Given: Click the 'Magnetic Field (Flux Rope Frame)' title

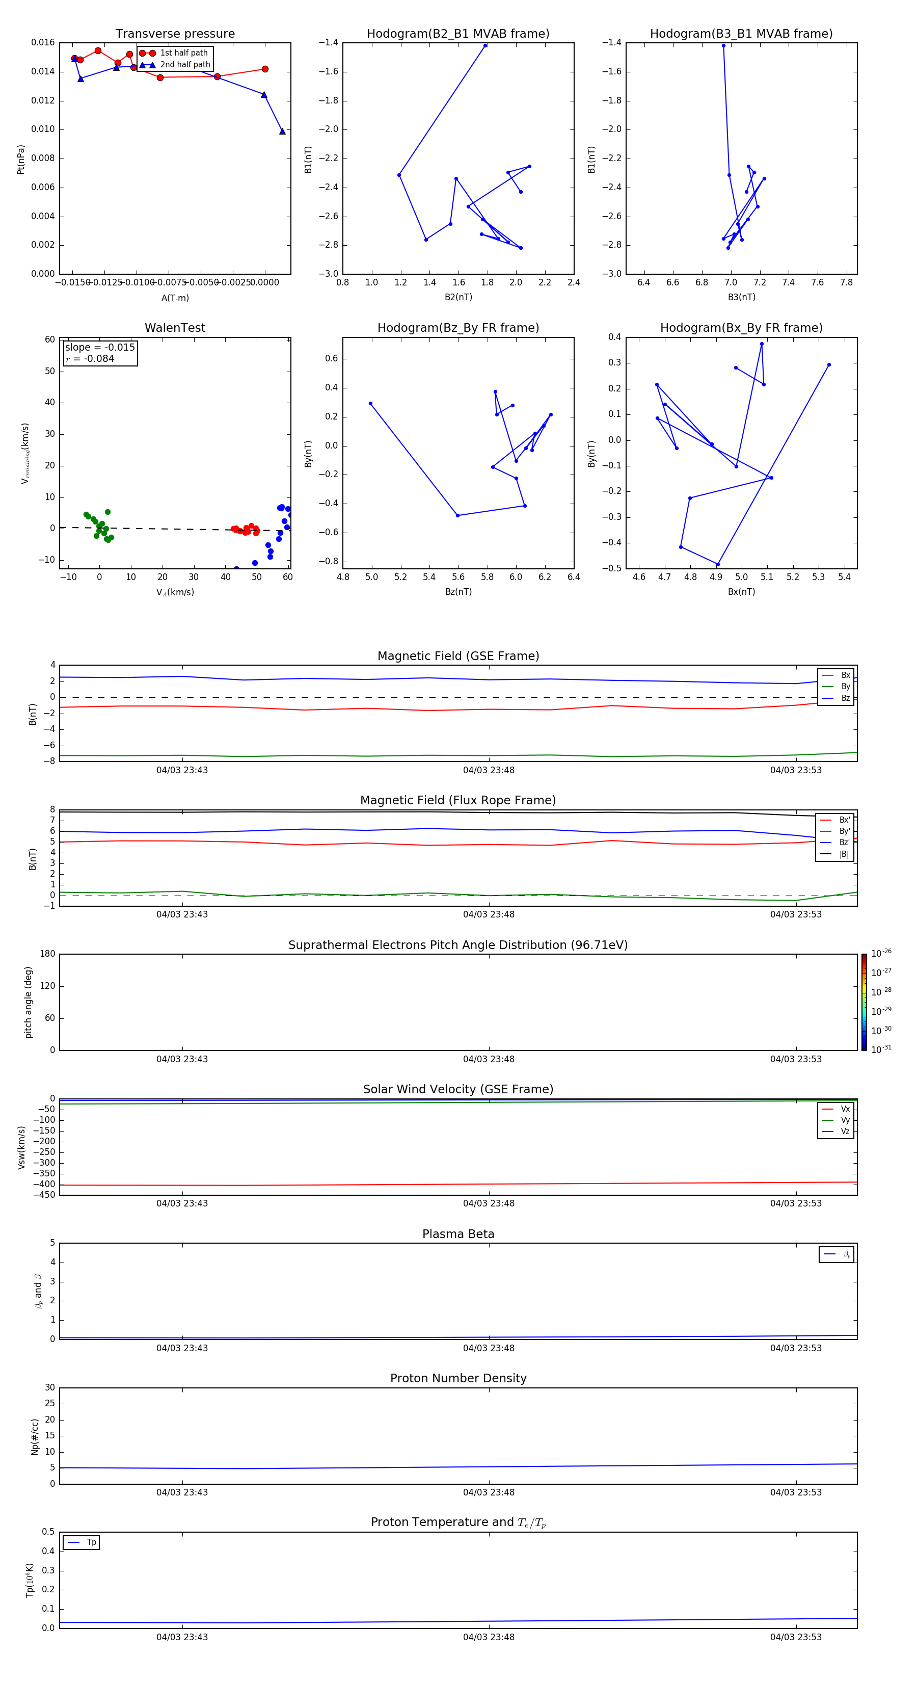Looking at the screenshot, I should pyautogui.click(x=458, y=801).
